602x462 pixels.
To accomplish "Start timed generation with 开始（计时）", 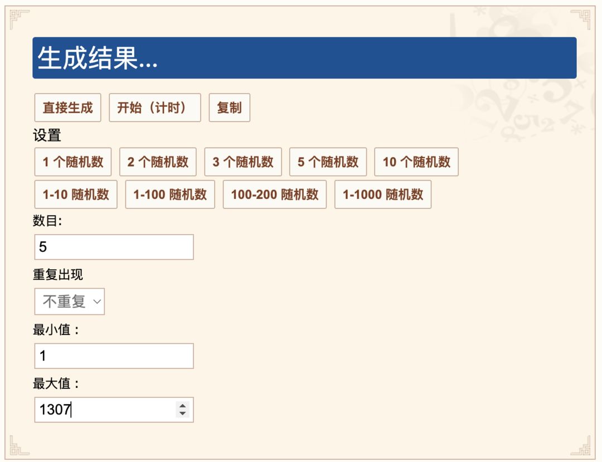I will pyautogui.click(x=155, y=108).
